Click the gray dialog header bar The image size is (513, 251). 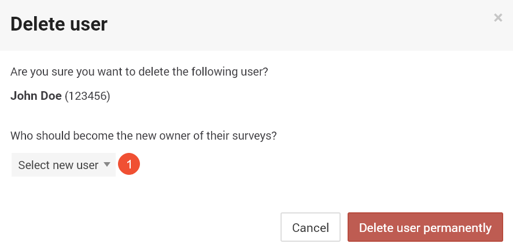[x=257, y=25]
